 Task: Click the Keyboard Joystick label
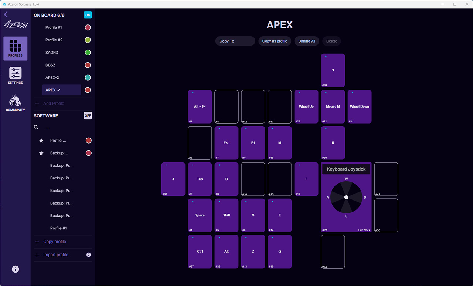pos(346,169)
